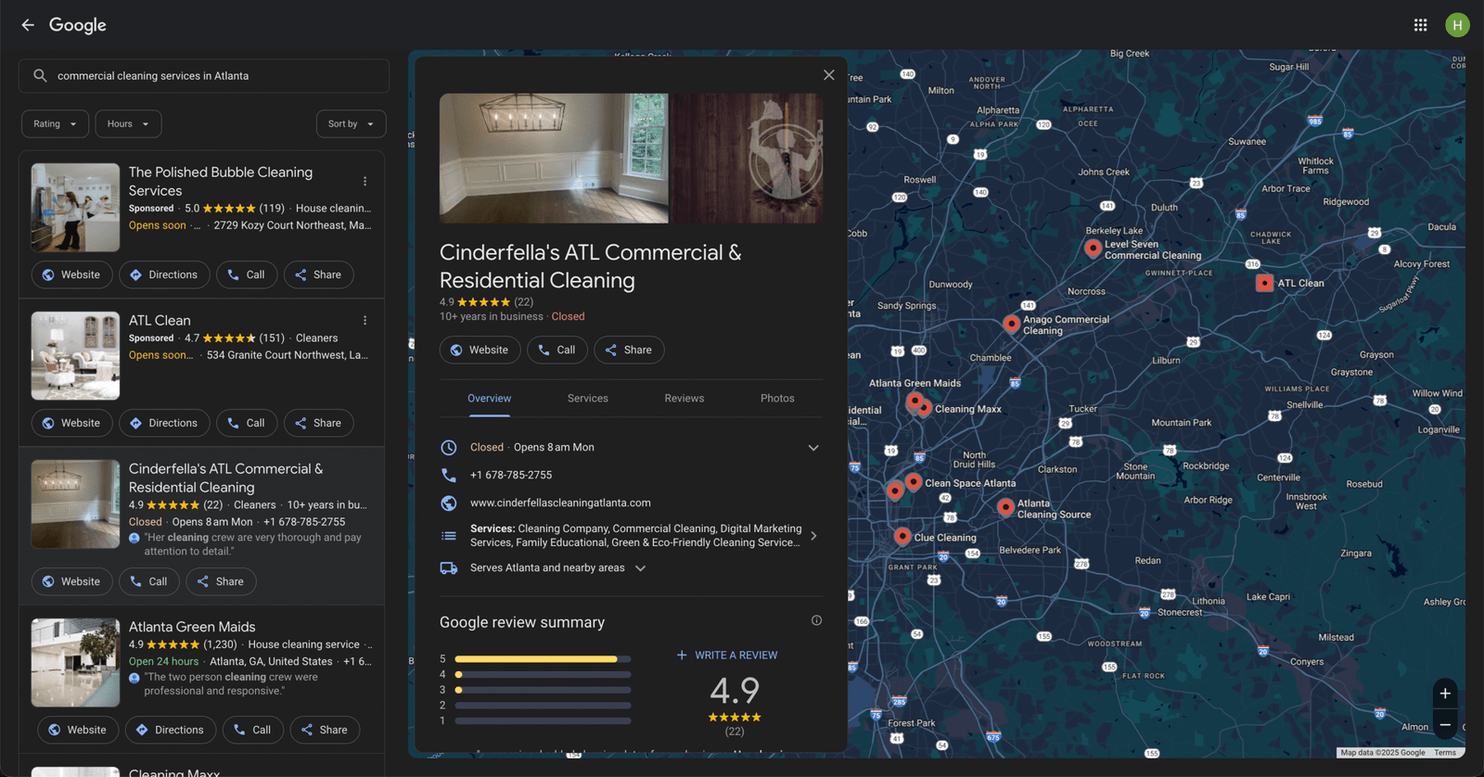Image resolution: width=1484 pixels, height=777 pixels.
Task: Click Call button in details panel
Action: coord(557,350)
